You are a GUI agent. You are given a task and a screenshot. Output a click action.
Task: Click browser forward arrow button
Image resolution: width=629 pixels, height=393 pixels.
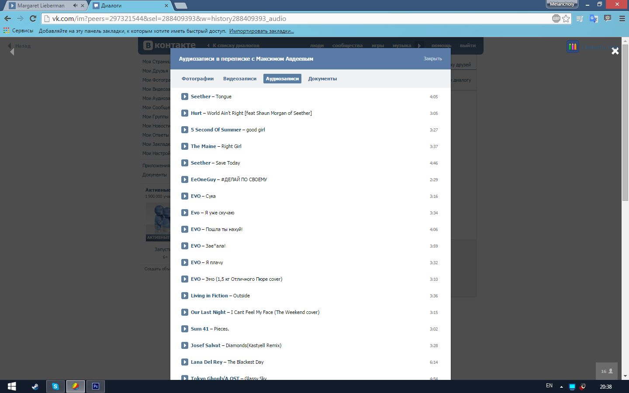point(20,18)
